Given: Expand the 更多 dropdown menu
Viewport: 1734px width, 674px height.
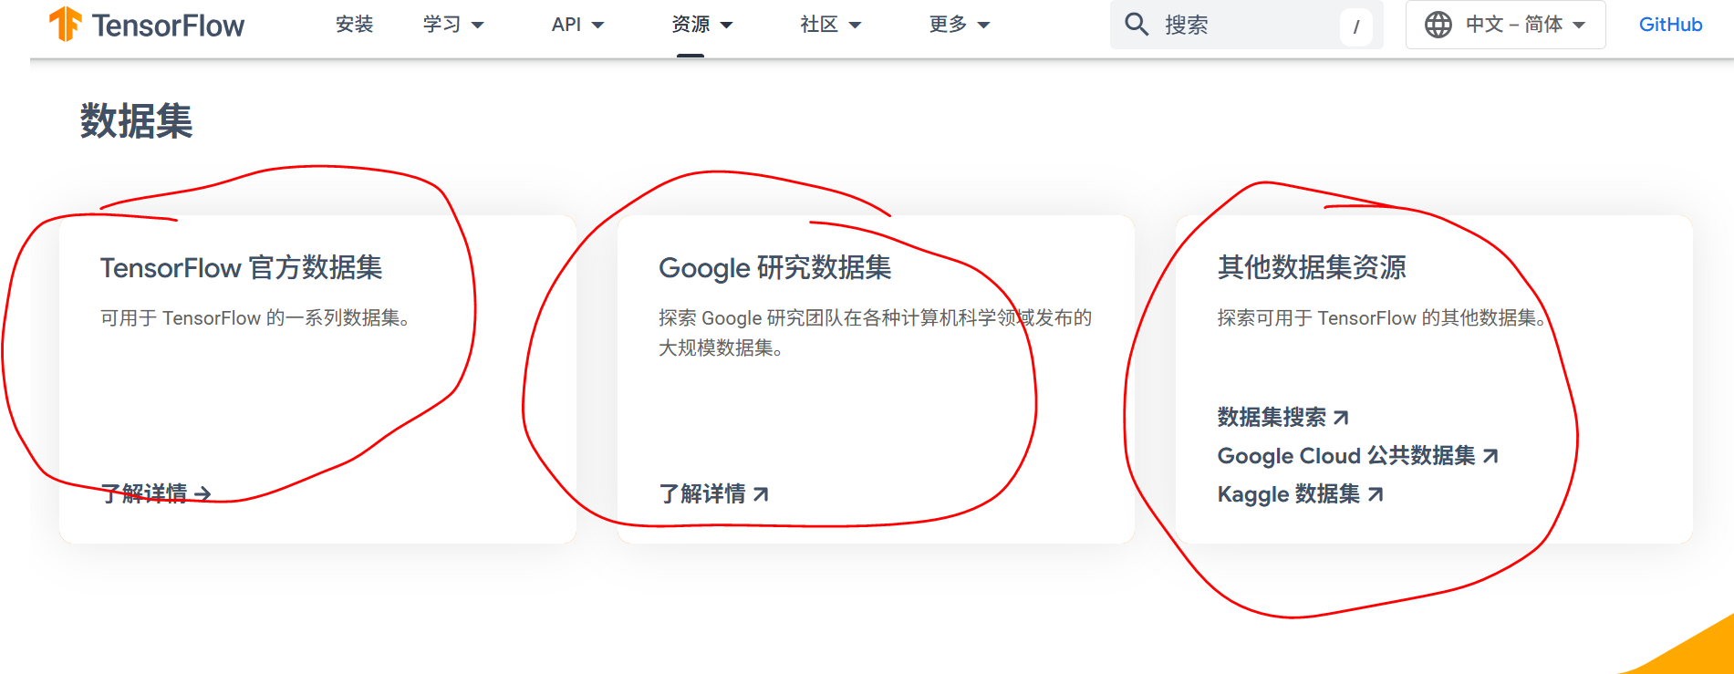Looking at the screenshot, I should tap(959, 25).
